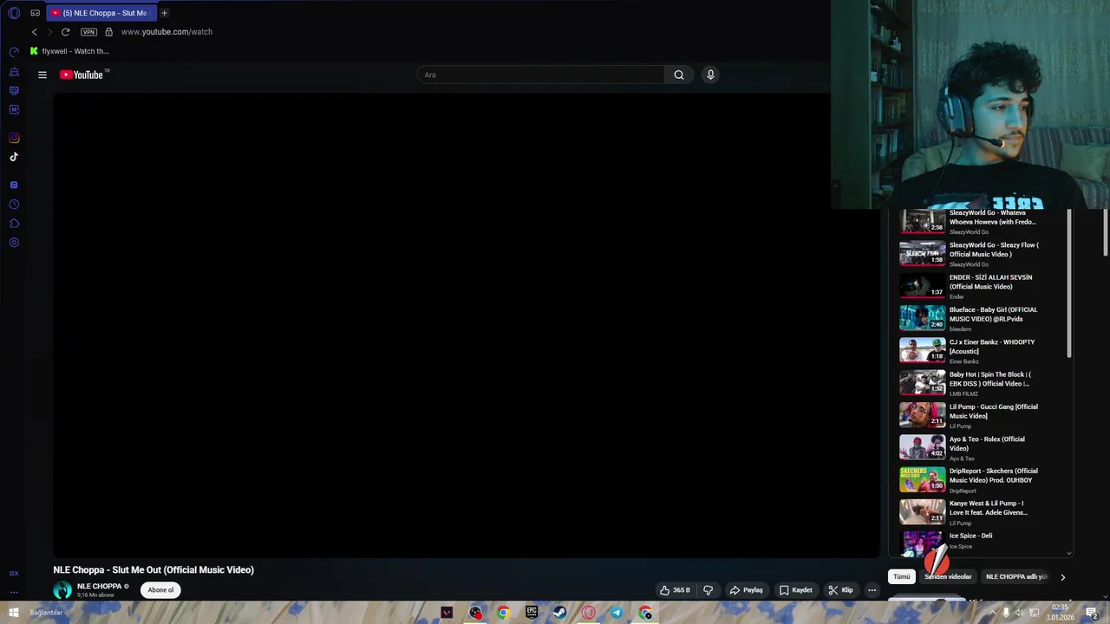Click the GX label icon in the sidebar

[14, 574]
